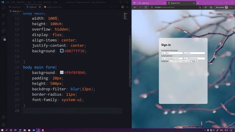235x132 pixels.
Task: Click the unsaved dot on style.css tab
Action: click(40, 7)
